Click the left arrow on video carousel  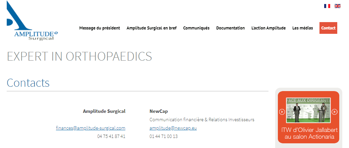tap(282, 112)
